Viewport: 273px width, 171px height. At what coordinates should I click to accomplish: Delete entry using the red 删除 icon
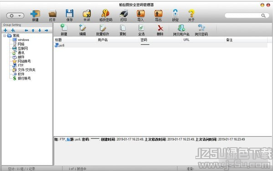[160, 28]
